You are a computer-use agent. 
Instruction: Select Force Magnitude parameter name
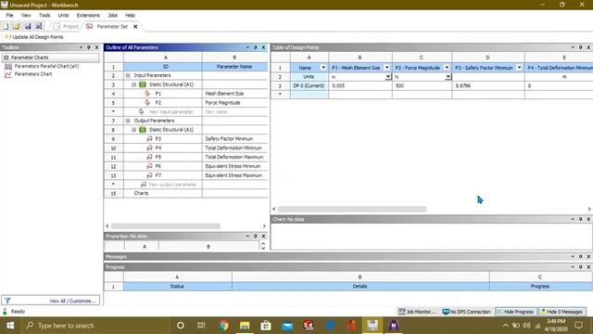tap(222, 103)
